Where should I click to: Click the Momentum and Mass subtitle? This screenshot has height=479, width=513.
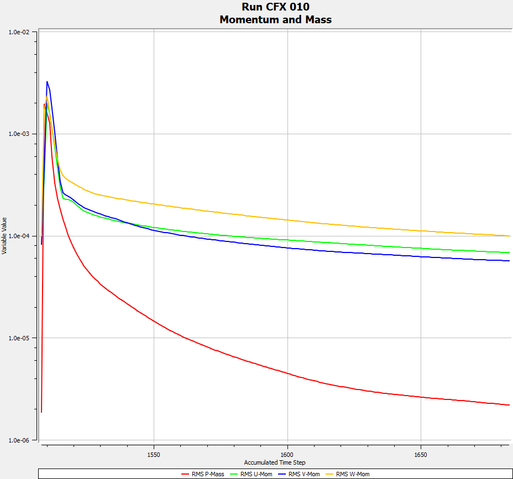point(275,19)
